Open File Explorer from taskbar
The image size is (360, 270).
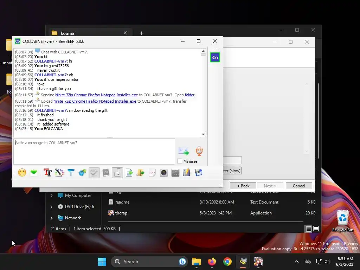pos(197,262)
